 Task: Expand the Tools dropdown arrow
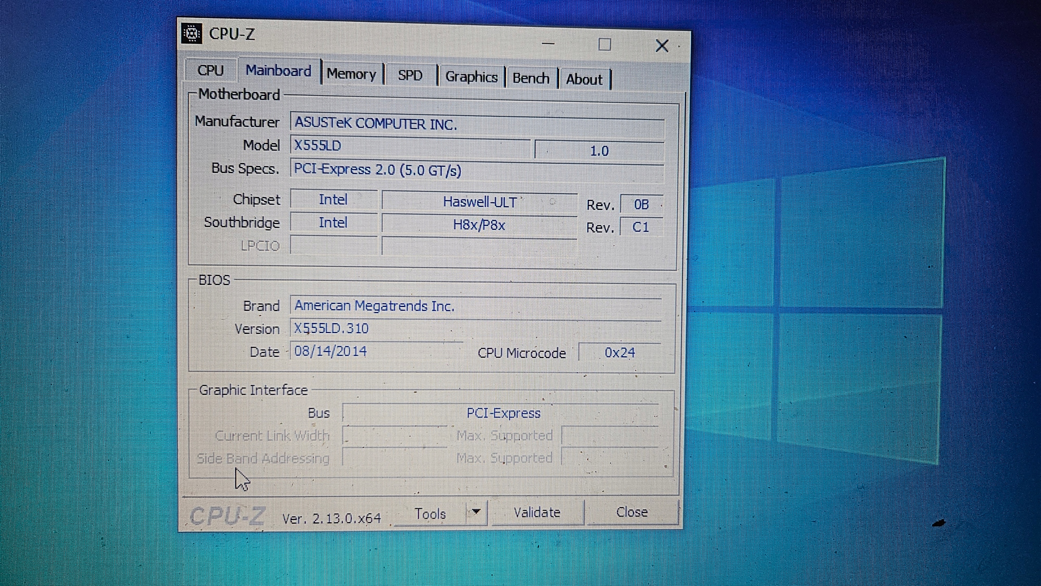coord(476,512)
